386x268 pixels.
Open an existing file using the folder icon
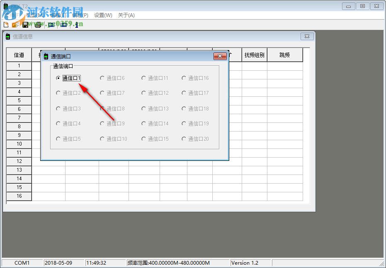coord(16,24)
